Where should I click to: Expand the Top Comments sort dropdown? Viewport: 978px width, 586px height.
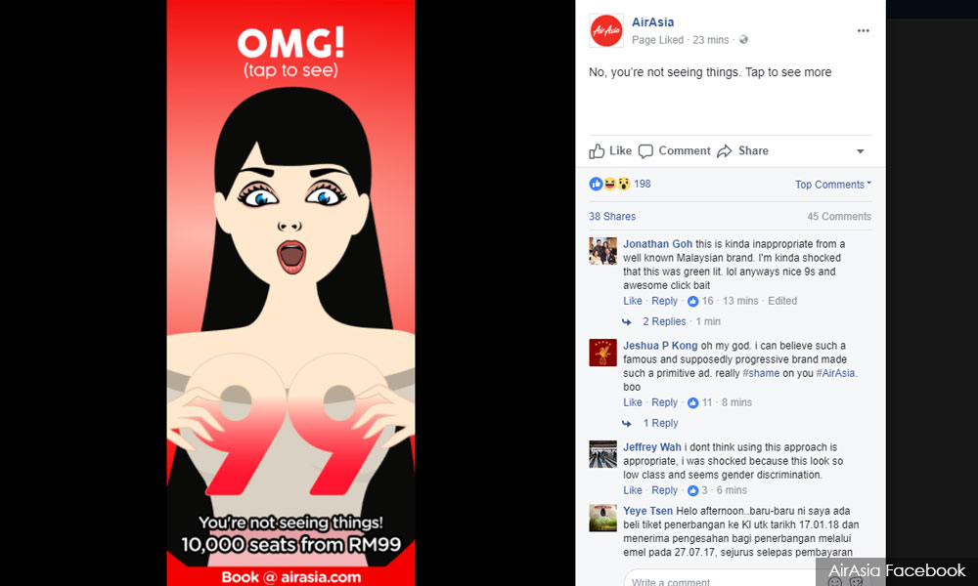(x=832, y=185)
